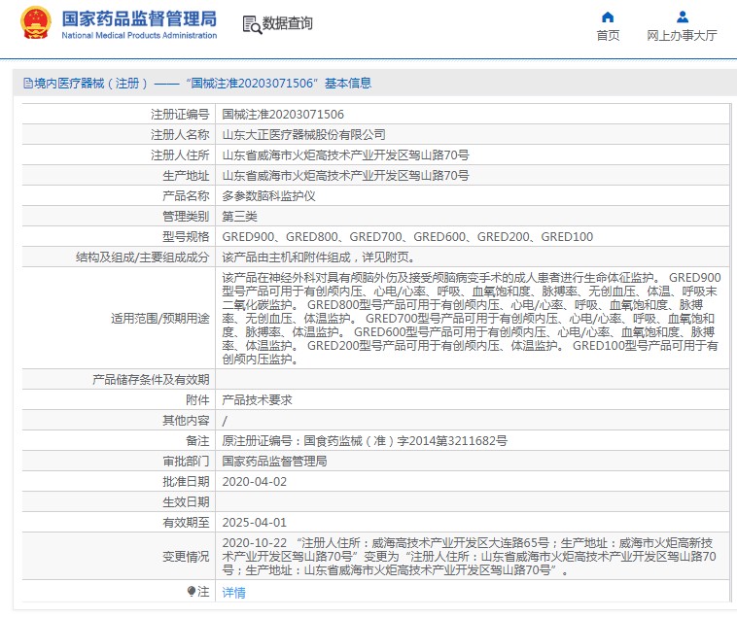The width and height of the screenshot is (737, 618).
Task: Click the 其他内容 row label
Action: [186, 421]
